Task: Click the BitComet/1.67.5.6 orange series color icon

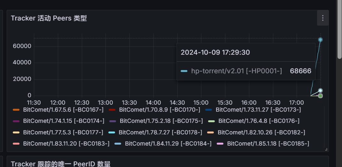Action: tap(16, 110)
